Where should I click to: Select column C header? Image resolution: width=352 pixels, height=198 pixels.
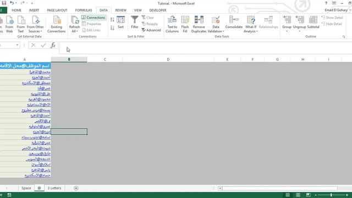coord(105,59)
